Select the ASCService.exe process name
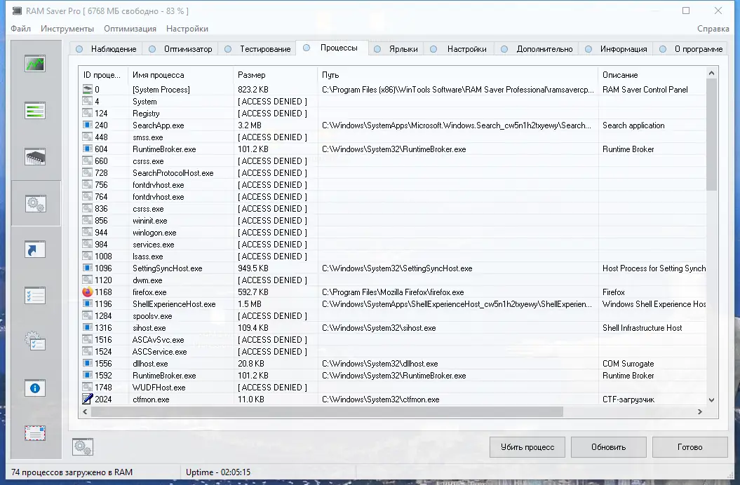 159,351
